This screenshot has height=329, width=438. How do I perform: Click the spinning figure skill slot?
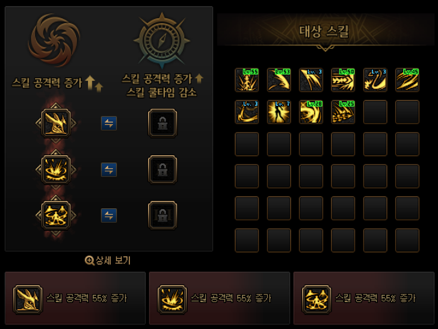[56, 215]
